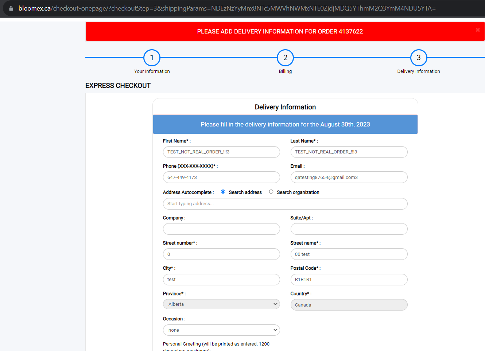Click the Suite/Apt input field
This screenshot has height=351, width=485.
tap(349, 229)
